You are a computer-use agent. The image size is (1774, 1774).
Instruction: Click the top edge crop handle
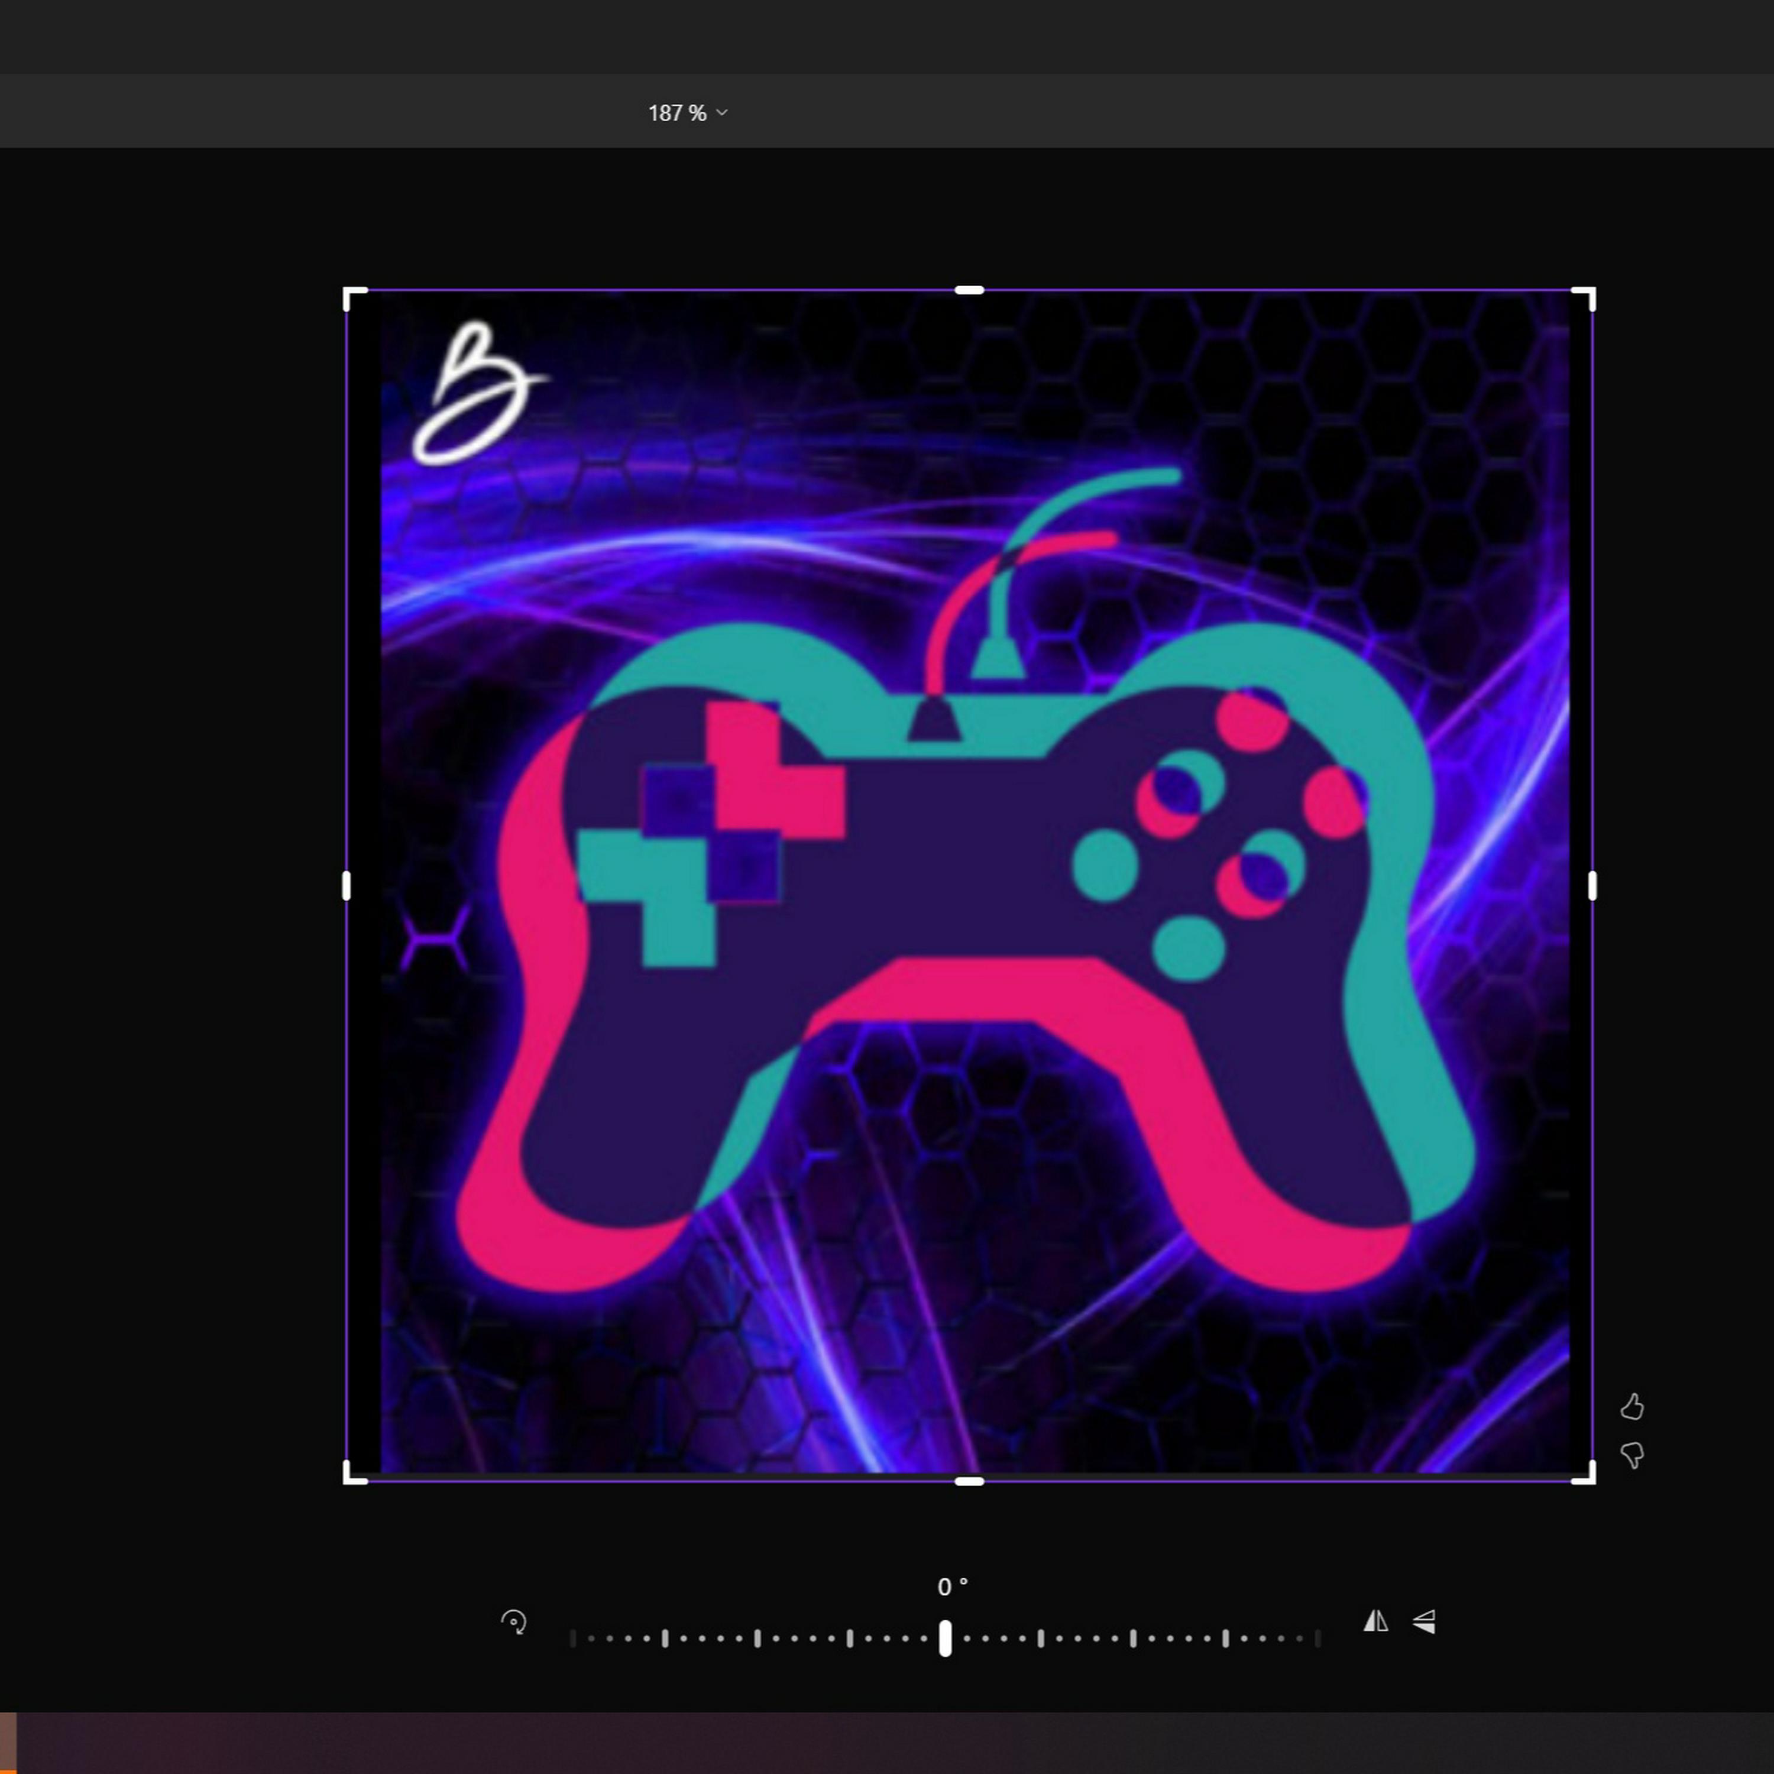(x=970, y=290)
